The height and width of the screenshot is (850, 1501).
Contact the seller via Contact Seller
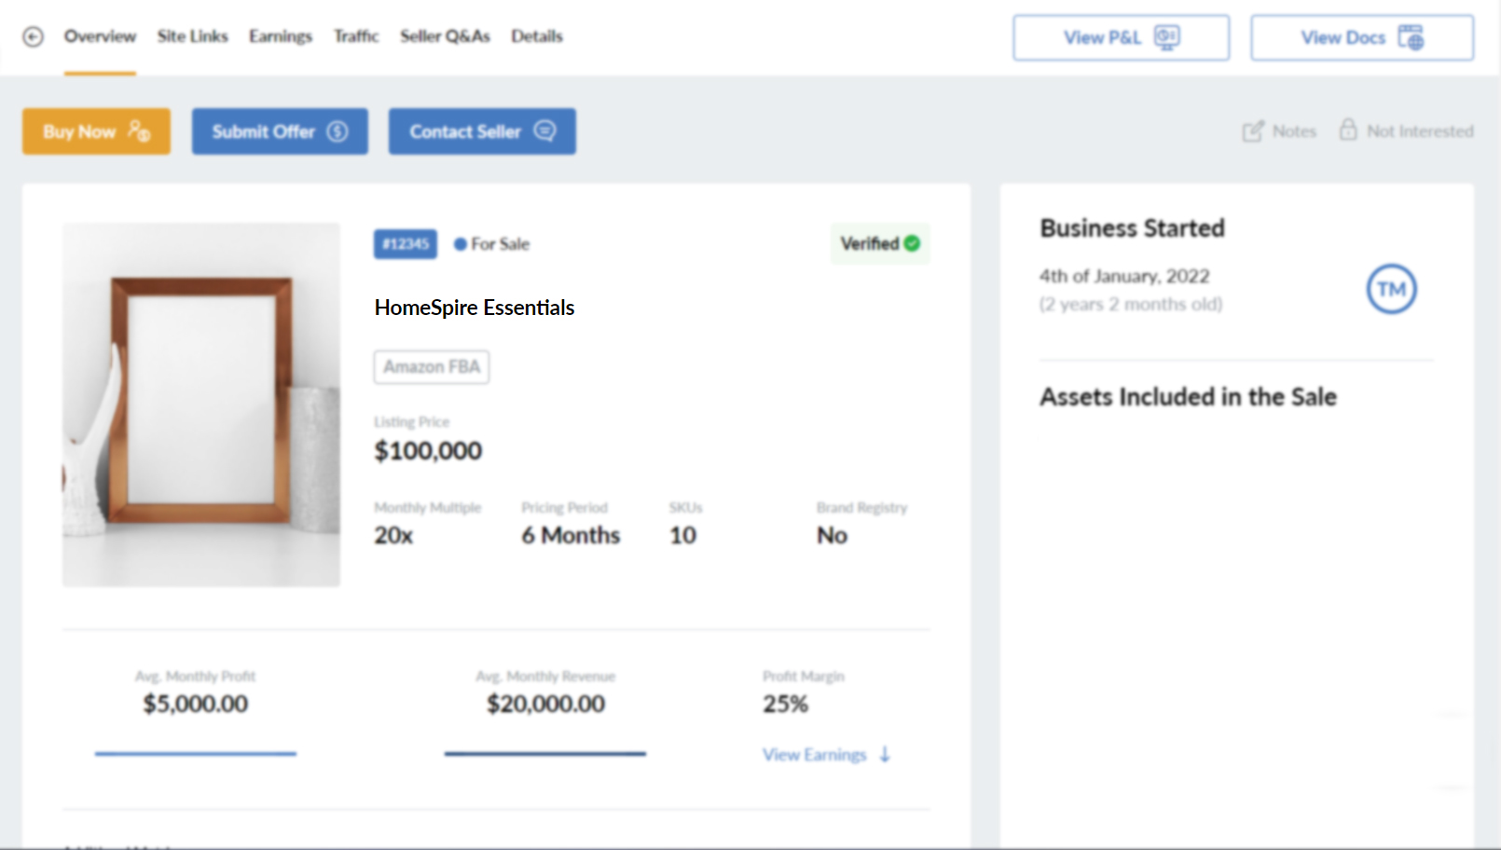click(x=482, y=131)
